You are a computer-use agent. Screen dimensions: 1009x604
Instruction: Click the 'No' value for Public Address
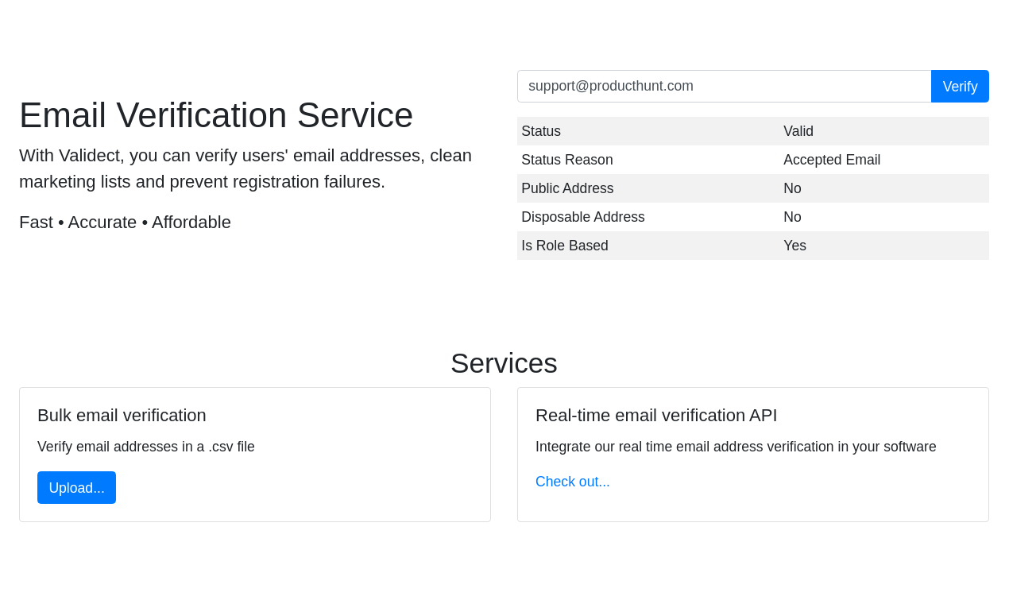click(792, 188)
